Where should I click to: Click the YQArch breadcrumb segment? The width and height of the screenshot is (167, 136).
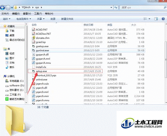pyautogui.click(x=26, y=7)
